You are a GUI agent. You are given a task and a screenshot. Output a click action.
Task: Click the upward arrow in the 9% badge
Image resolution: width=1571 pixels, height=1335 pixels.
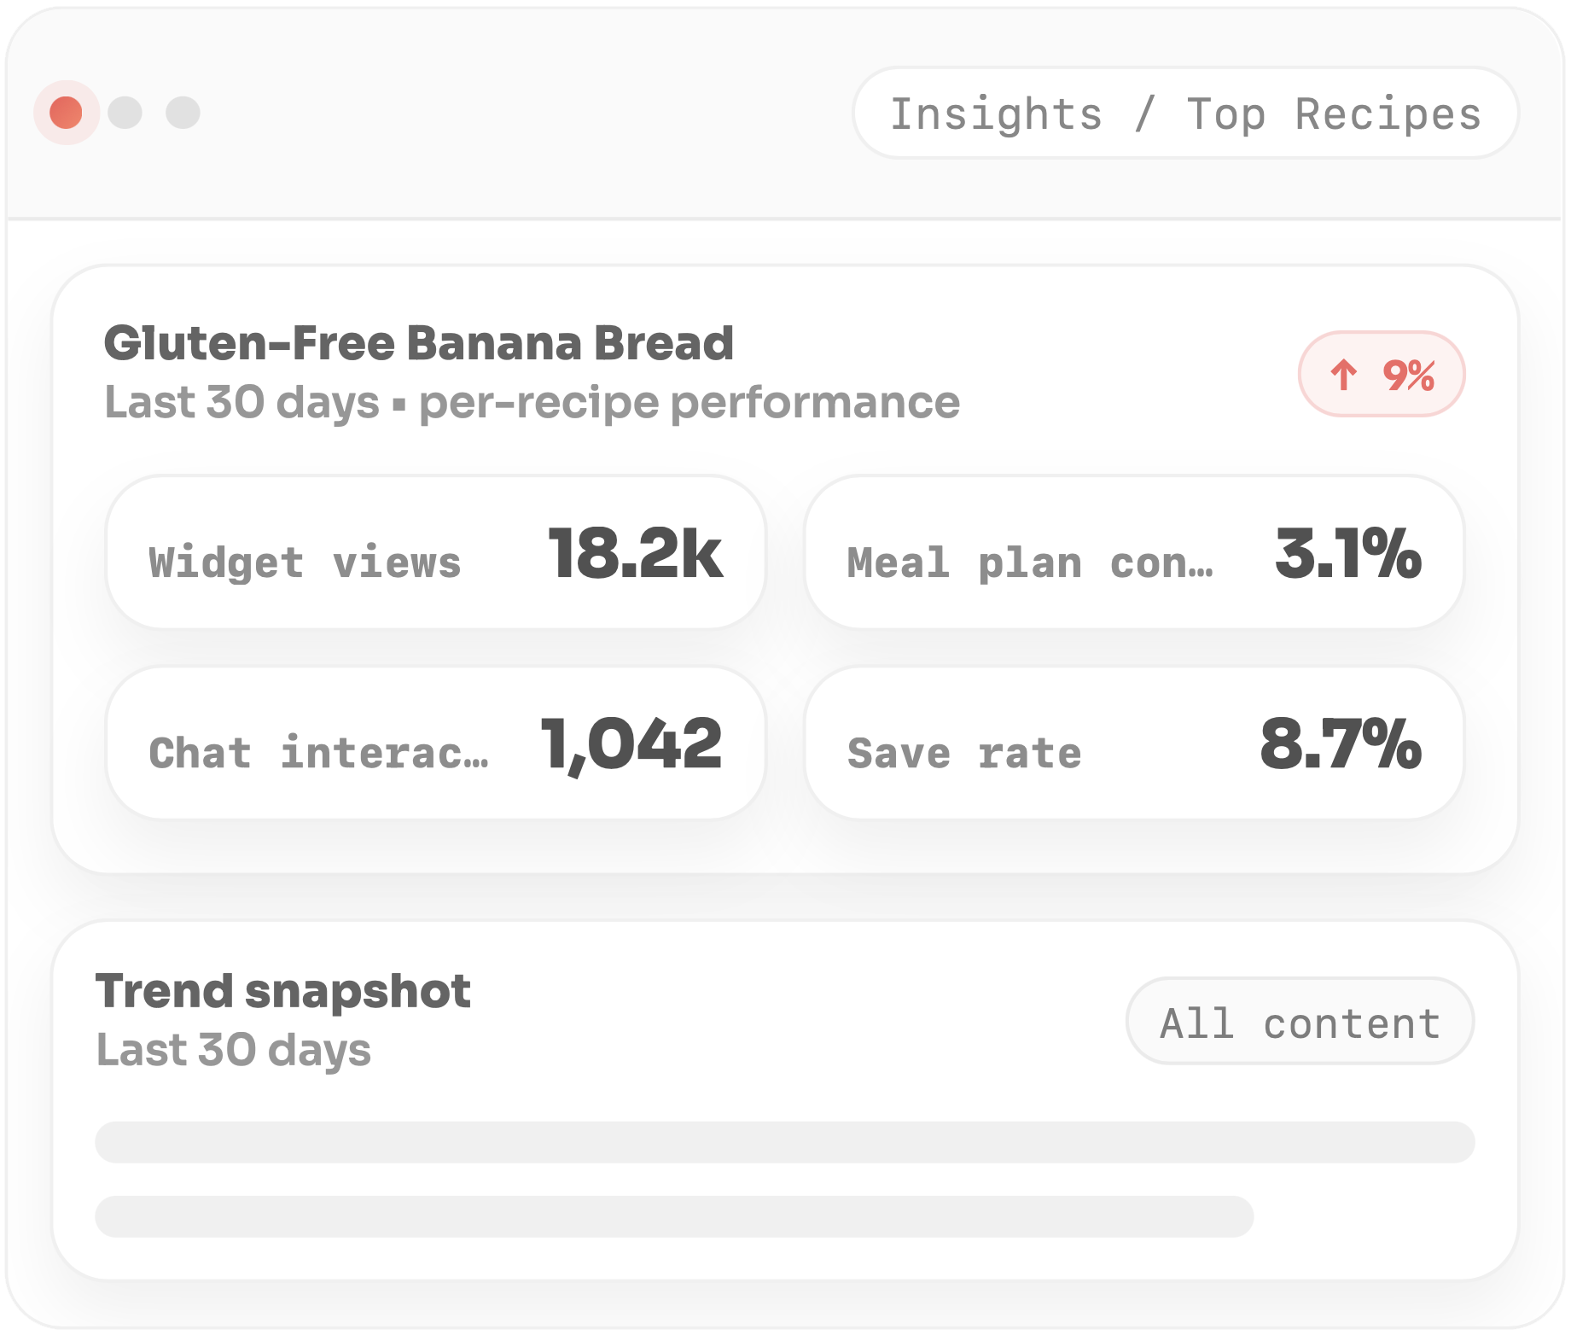click(x=1346, y=373)
